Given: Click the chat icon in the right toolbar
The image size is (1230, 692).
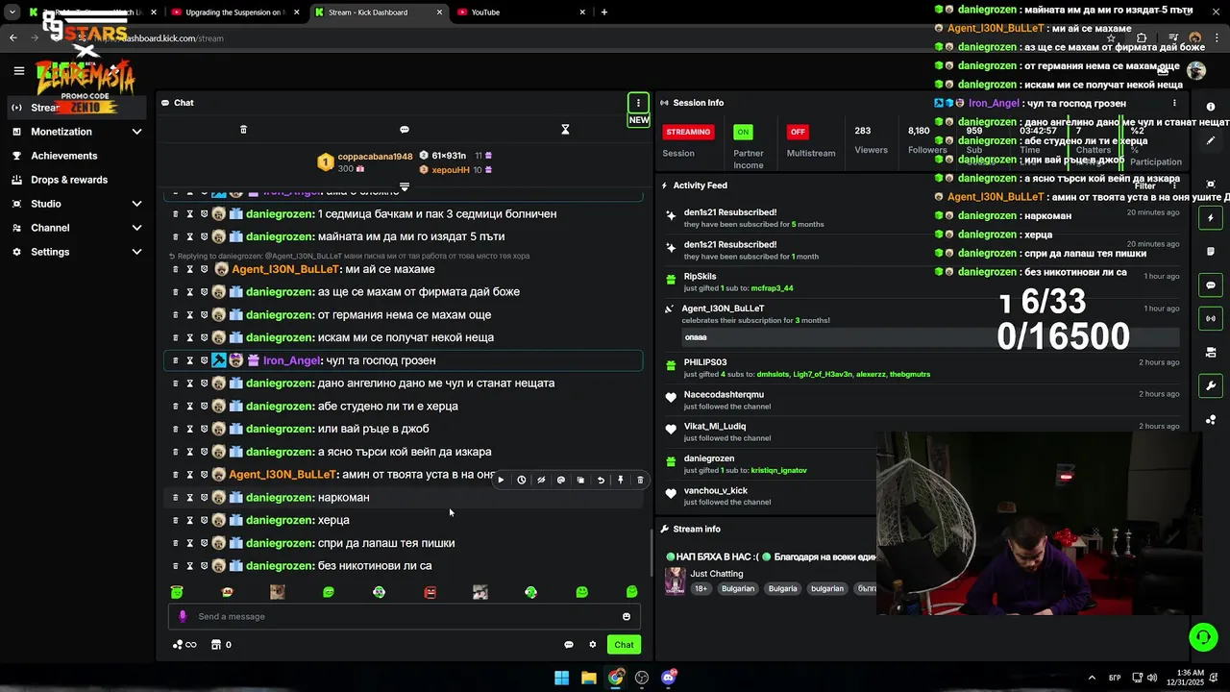Looking at the screenshot, I should tap(1211, 285).
